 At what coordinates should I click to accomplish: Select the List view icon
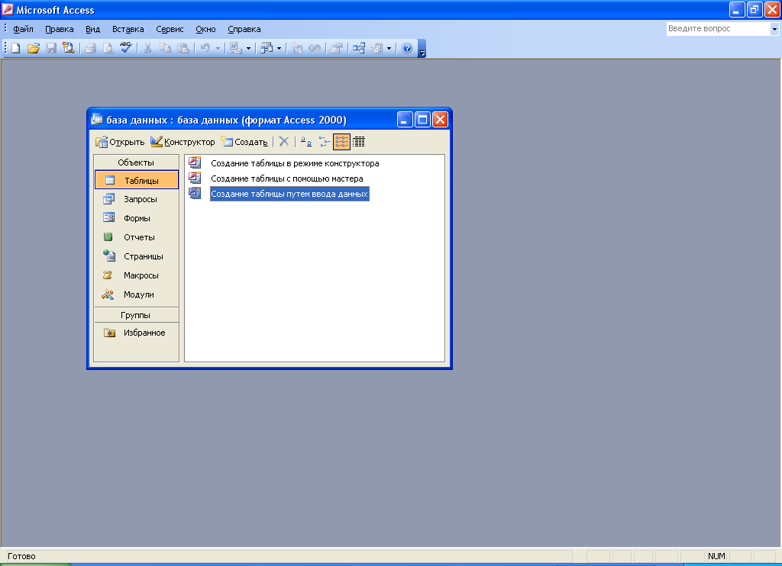(x=341, y=142)
